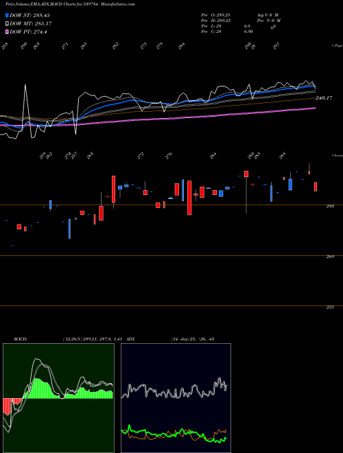Select the 'DOW ST: 288.45' legend text
The width and height of the screenshot is (343, 453).
click(29, 15)
